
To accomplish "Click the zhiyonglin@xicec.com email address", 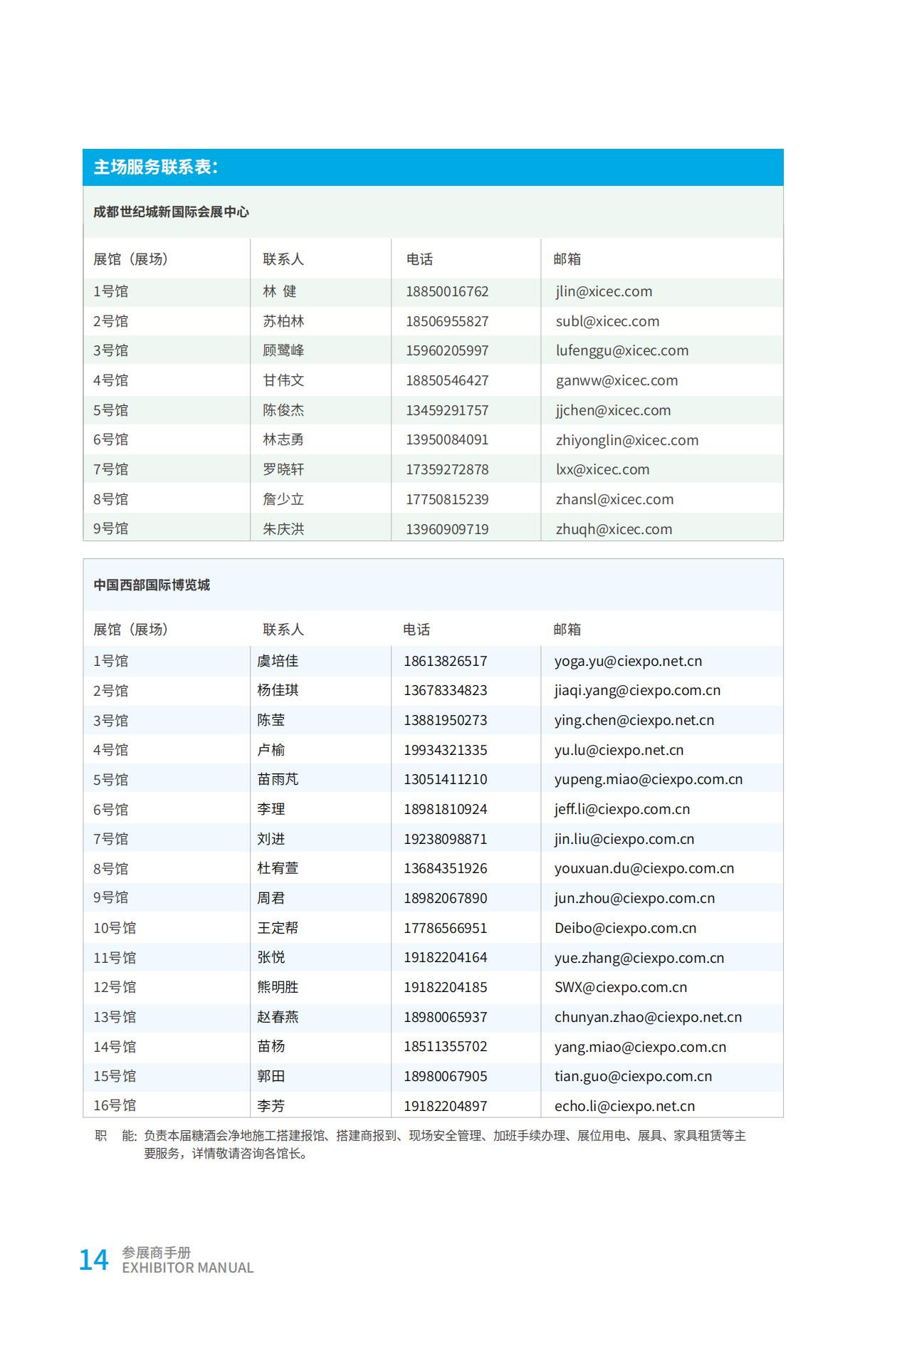I will 626,440.
